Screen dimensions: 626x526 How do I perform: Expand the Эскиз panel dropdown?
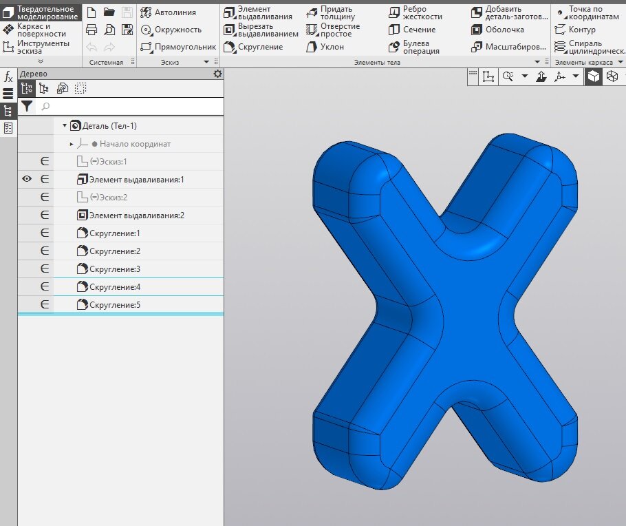pyautogui.click(x=206, y=62)
